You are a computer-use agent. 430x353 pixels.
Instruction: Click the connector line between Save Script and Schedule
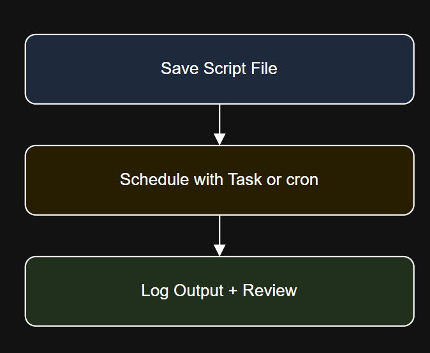219,119
